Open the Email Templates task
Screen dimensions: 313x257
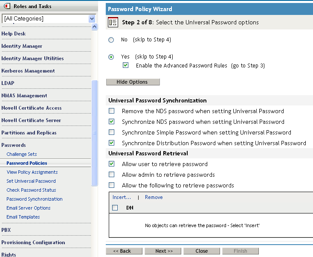click(23, 217)
